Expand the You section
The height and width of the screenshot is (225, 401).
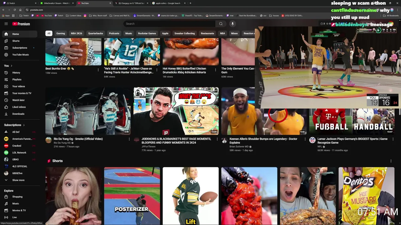click(x=8, y=66)
